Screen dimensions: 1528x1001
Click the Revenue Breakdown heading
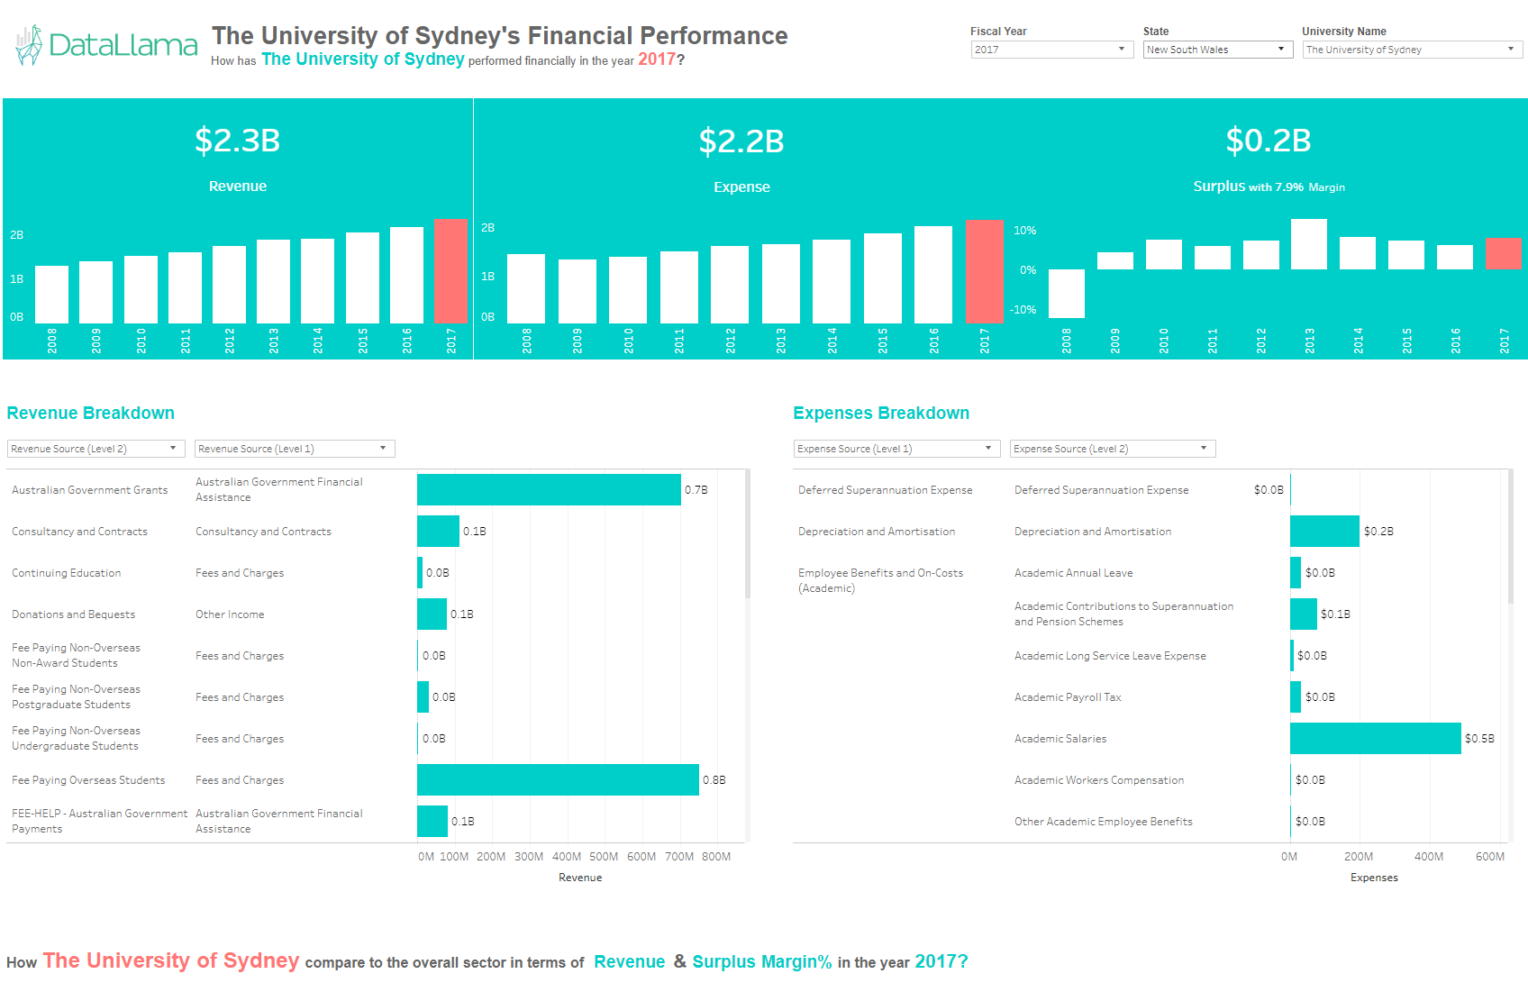click(x=91, y=414)
